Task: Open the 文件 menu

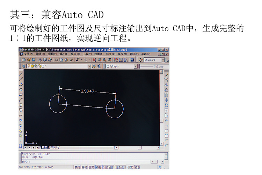Action: pyautogui.click(x=29, y=54)
